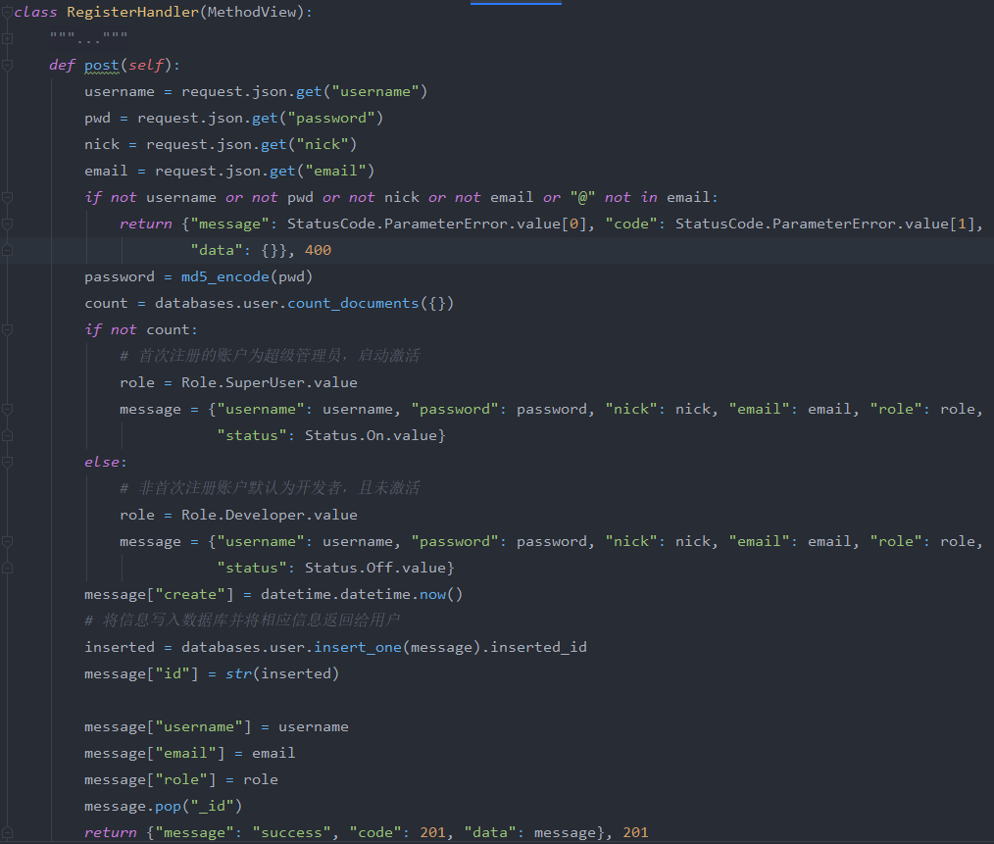Click the post method name
The image size is (994, 844).
click(101, 66)
